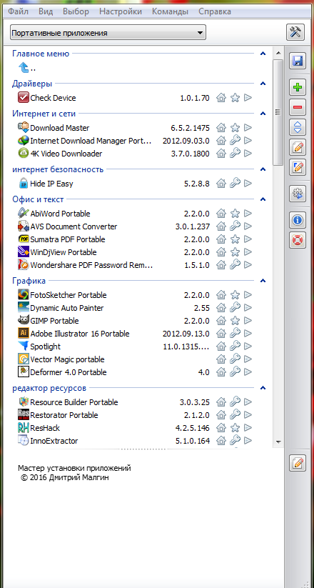Image resolution: width=314 pixels, height=588 pixels.
Task: Click the red lifebuoy help icon
Action: (x=298, y=240)
